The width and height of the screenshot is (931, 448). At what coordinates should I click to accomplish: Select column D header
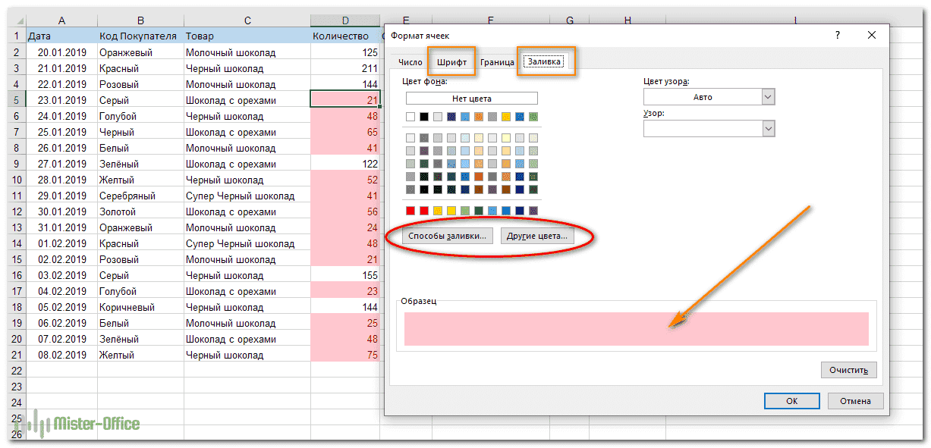point(345,20)
